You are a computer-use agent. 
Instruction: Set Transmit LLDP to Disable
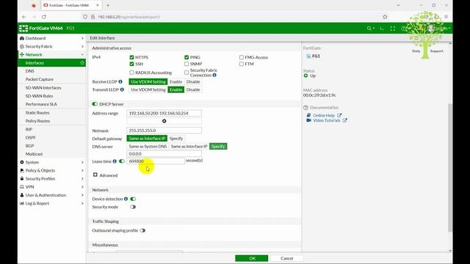193,89
